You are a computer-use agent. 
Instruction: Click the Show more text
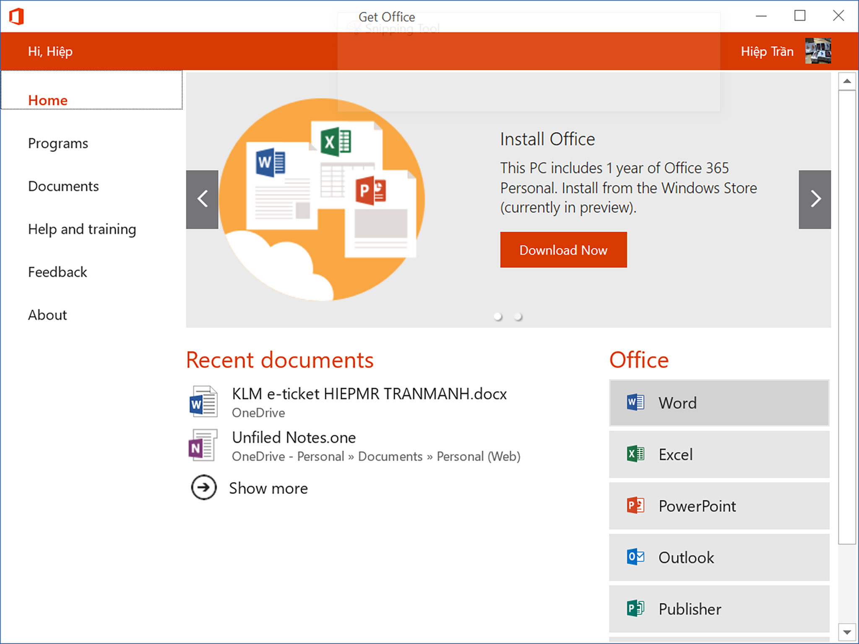pos(268,488)
